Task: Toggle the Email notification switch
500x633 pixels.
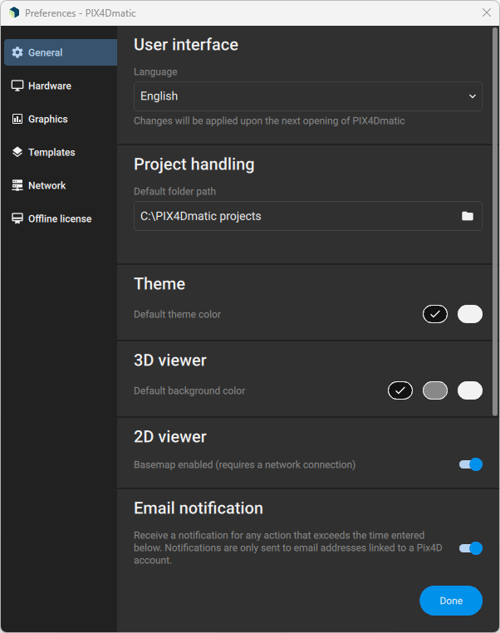Action: pos(471,548)
